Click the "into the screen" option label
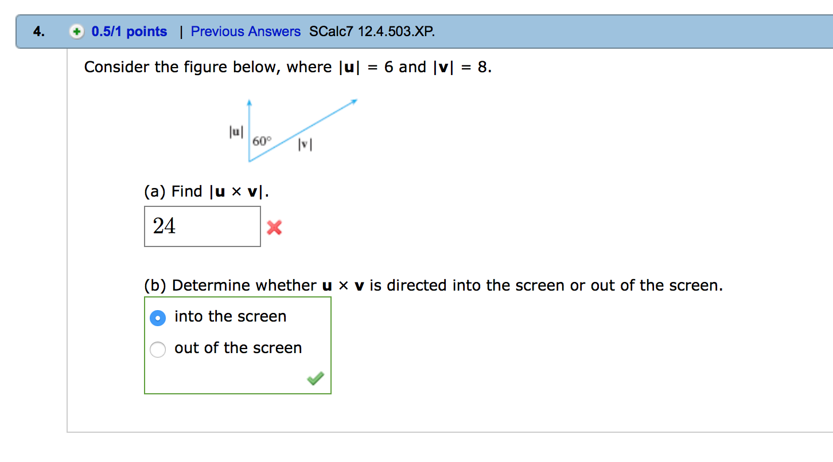 click(x=230, y=316)
